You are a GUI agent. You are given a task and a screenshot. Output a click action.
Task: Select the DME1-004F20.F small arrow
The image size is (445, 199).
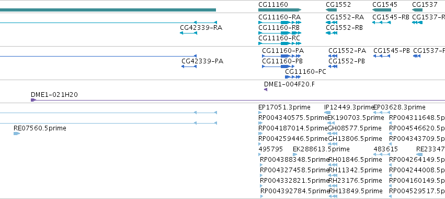coord(266,90)
